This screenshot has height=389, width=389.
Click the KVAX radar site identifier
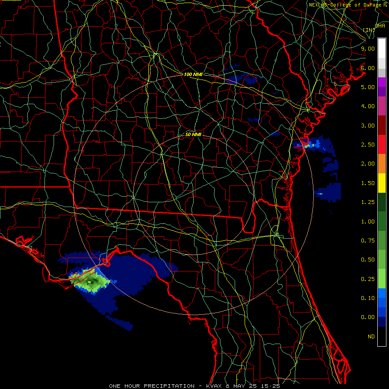[214, 386]
